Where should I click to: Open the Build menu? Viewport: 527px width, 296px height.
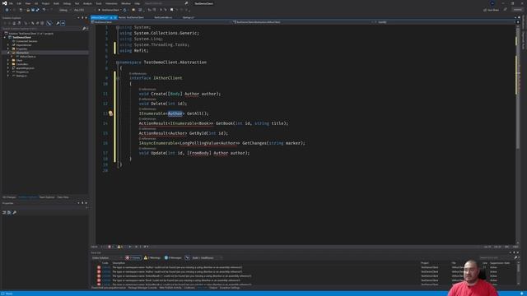click(x=56, y=3)
